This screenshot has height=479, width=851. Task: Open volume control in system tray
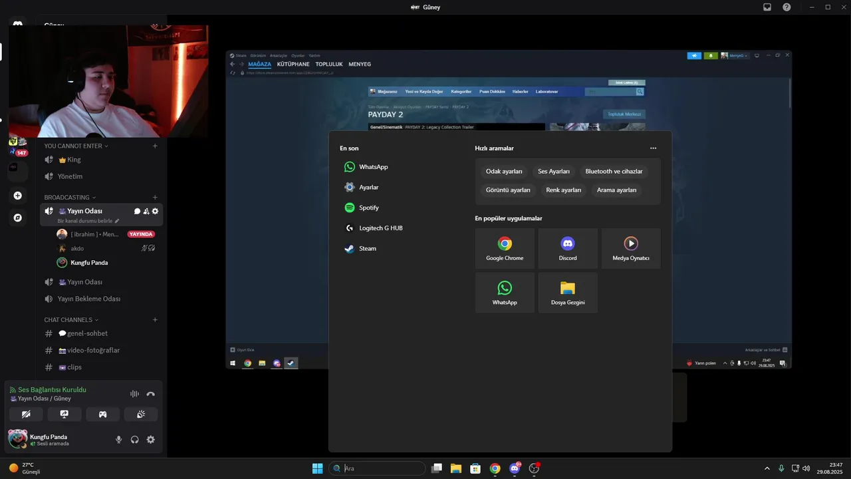click(806, 468)
